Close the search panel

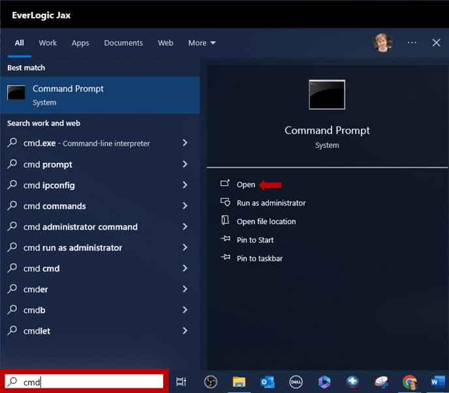pyautogui.click(x=436, y=42)
